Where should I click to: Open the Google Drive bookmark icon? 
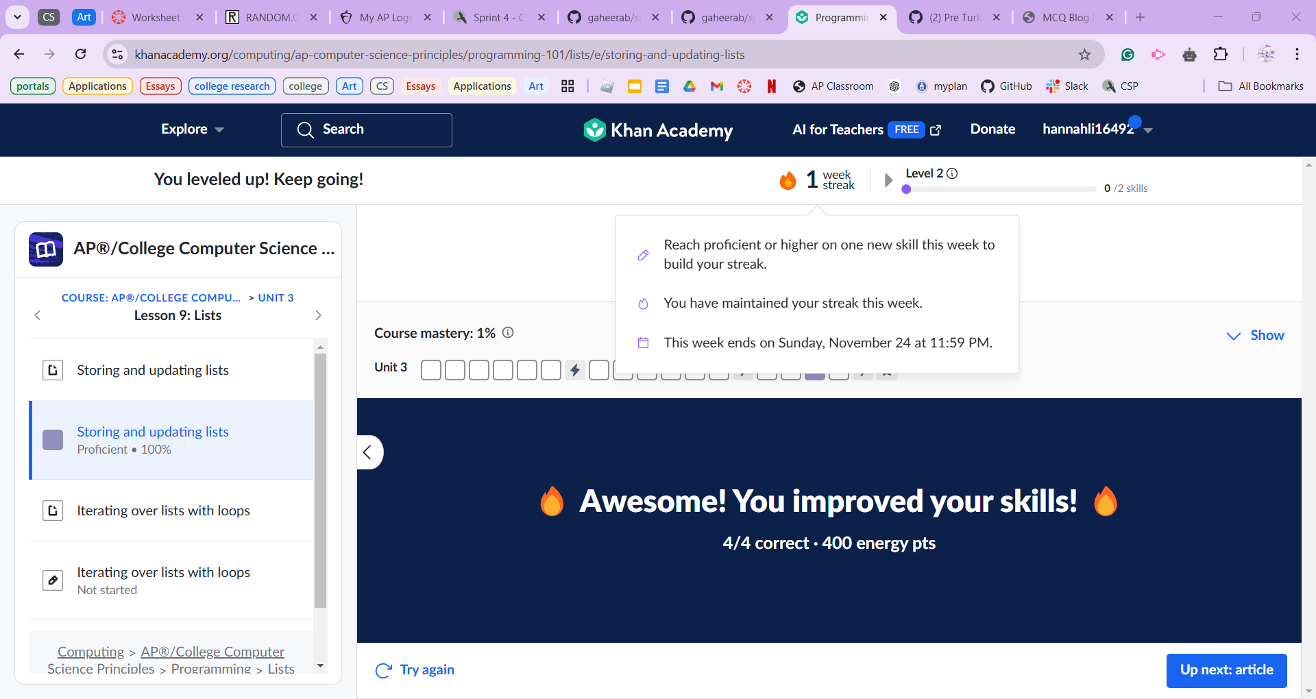[690, 86]
